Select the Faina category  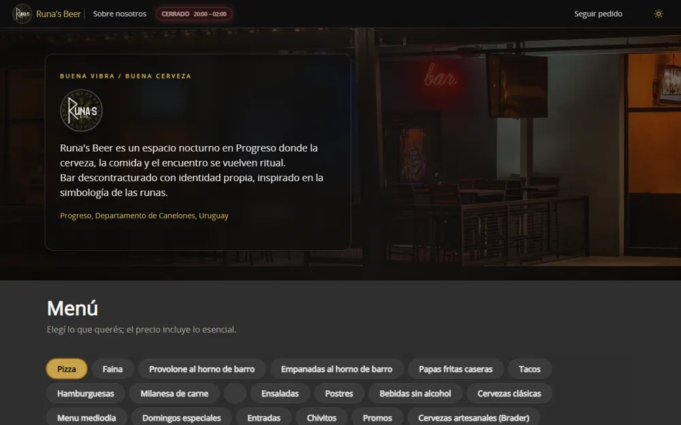(x=112, y=369)
